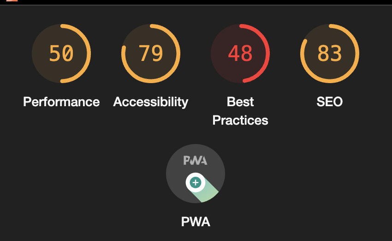This screenshot has height=241, width=392.
Task: Jump to the Accessibility section label
Action: [151, 102]
